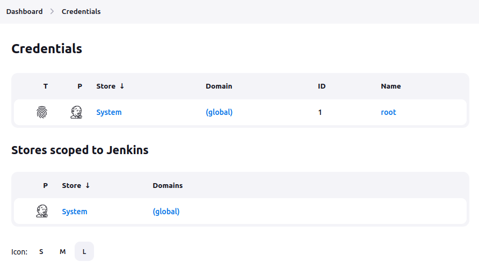Open Credentials breadcrumb item
The image size is (479, 276).
[81, 11]
